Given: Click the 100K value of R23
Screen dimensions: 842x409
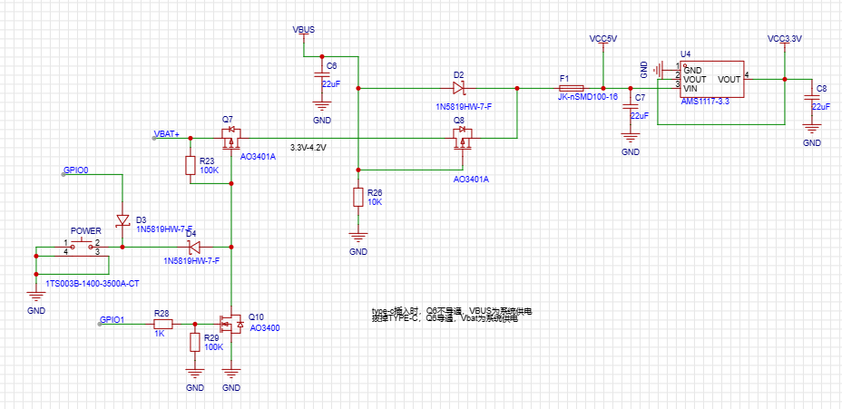Looking at the screenshot, I should 209,170.
